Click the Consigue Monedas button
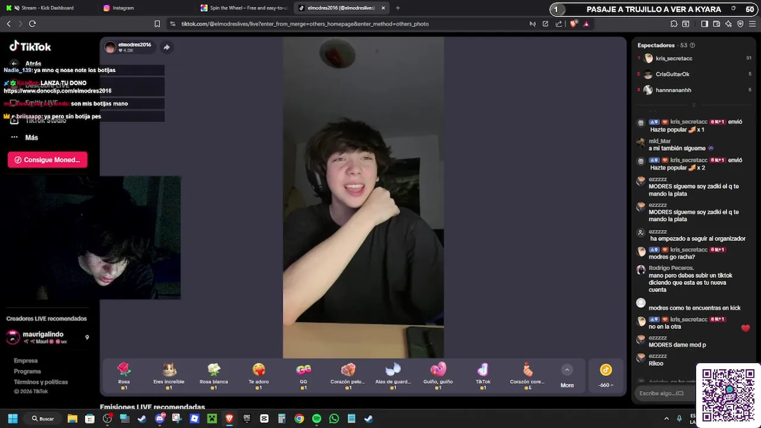Viewport: 761px width, 428px height. point(48,159)
